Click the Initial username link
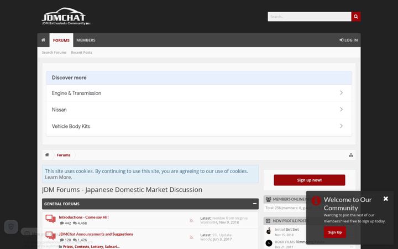This screenshot has height=249, width=398. (280, 230)
